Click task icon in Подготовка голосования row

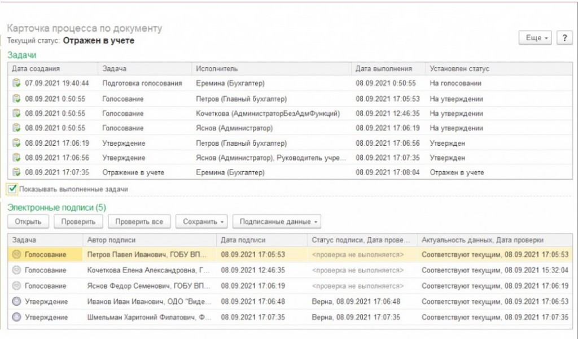click(16, 83)
